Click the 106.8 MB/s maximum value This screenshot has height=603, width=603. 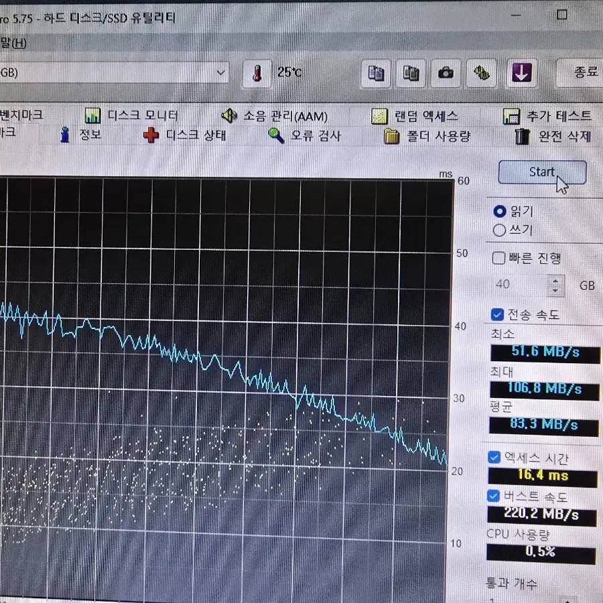pyautogui.click(x=544, y=389)
